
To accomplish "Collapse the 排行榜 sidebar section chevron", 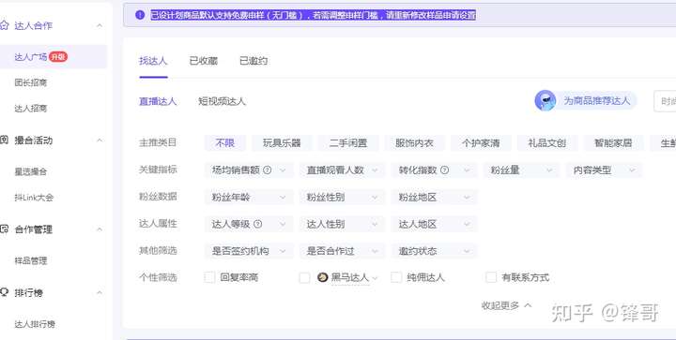I will tap(100, 293).
